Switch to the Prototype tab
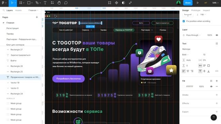 196,10
